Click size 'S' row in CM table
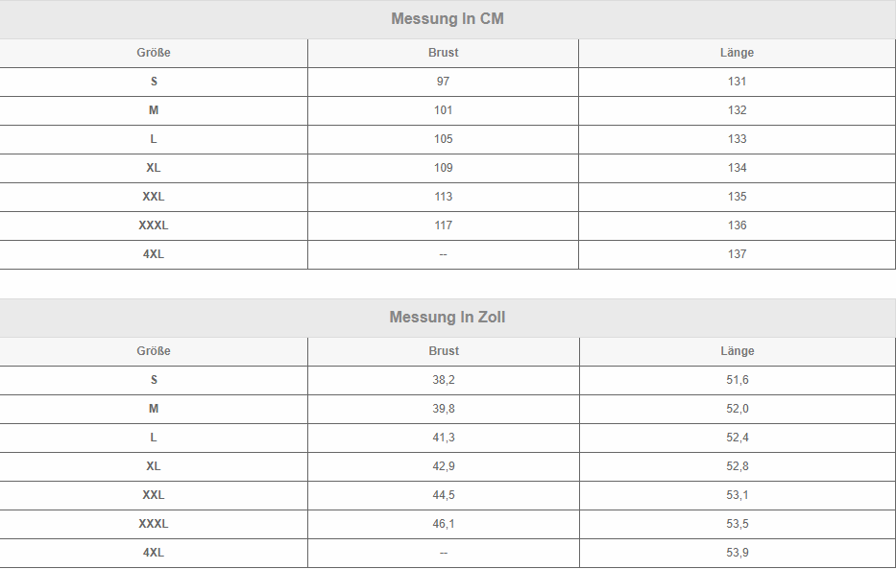This screenshot has width=896, height=569. coord(154,82)
